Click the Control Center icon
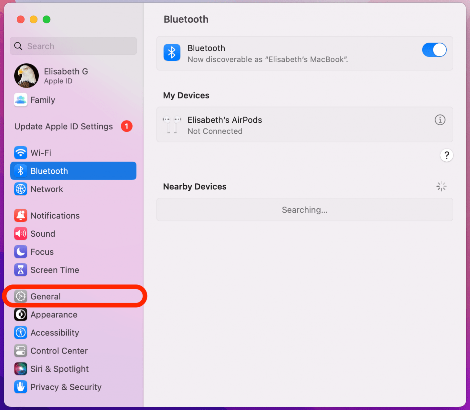 click(21, 351)
